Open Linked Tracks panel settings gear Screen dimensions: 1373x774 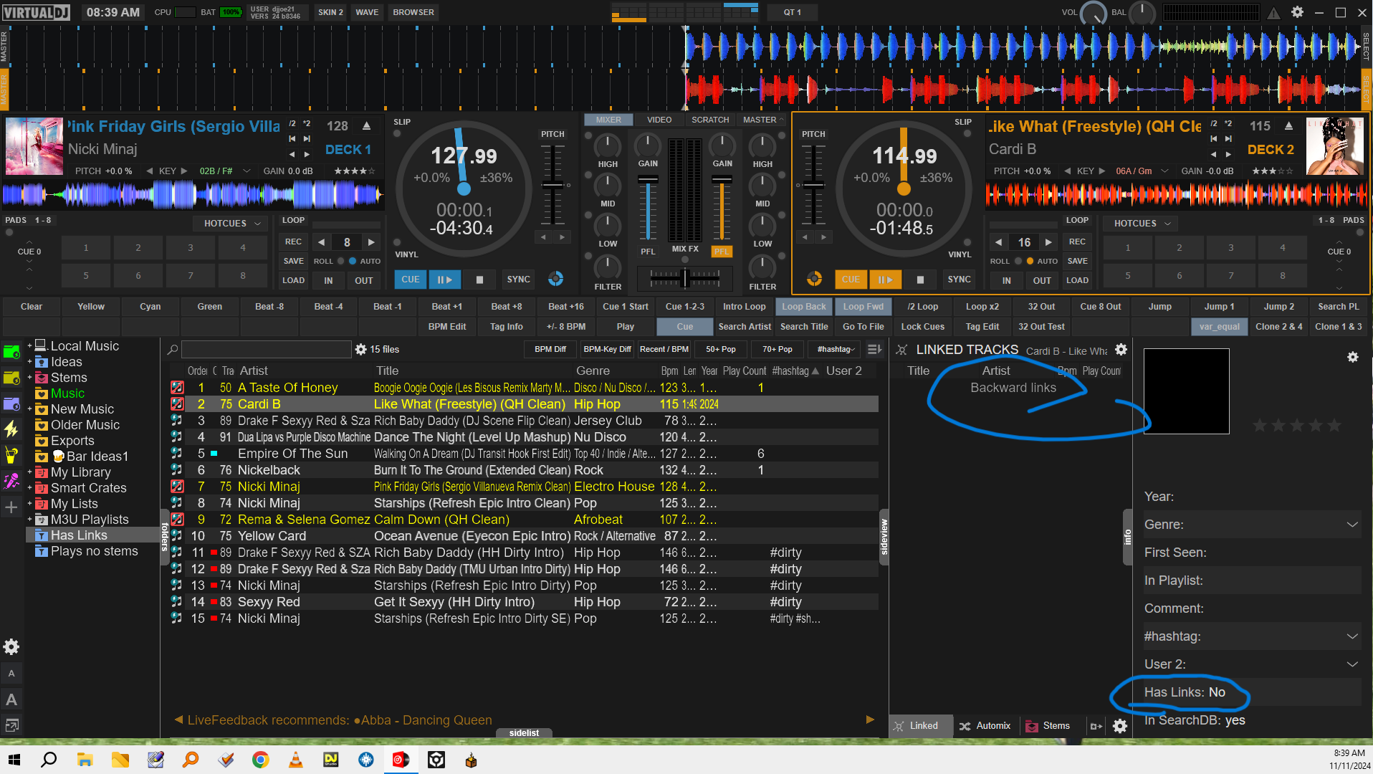pyautogui.click(x=1121, y=350)
